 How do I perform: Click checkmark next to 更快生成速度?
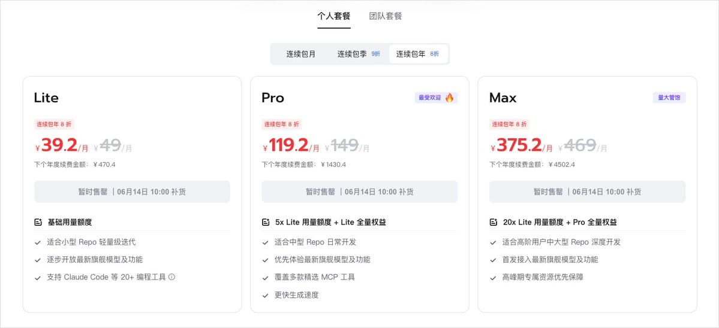click(x=265, y=296)
